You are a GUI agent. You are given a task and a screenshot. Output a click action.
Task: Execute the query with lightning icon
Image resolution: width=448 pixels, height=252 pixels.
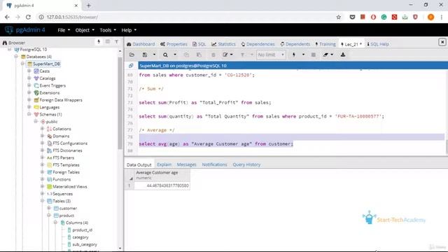(x=294, y=55)
